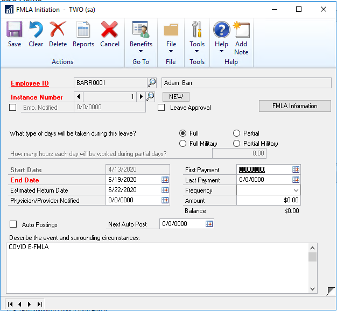Image resolution: width=337 pixels, height=311 pixels.
Task: Open the Employee ID lookup magnifier
Action: tap(152, 83)
